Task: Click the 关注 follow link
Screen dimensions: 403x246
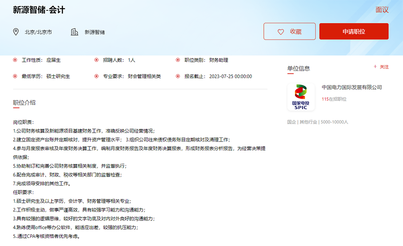Action: [384, 67]
